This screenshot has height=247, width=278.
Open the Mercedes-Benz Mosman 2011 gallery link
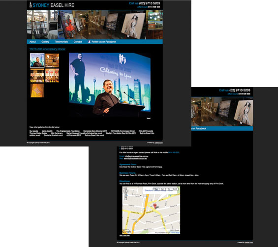pyautogui.click(x=95, y=131)
